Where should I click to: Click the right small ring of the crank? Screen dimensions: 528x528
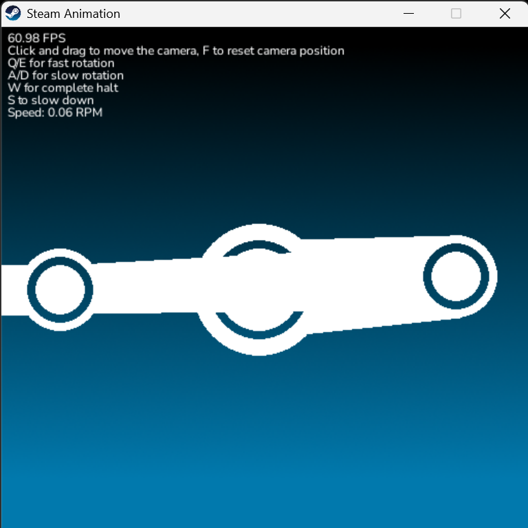tap(456, 276)
